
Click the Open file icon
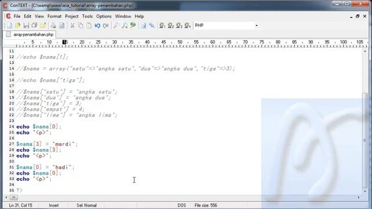(17, 26)
